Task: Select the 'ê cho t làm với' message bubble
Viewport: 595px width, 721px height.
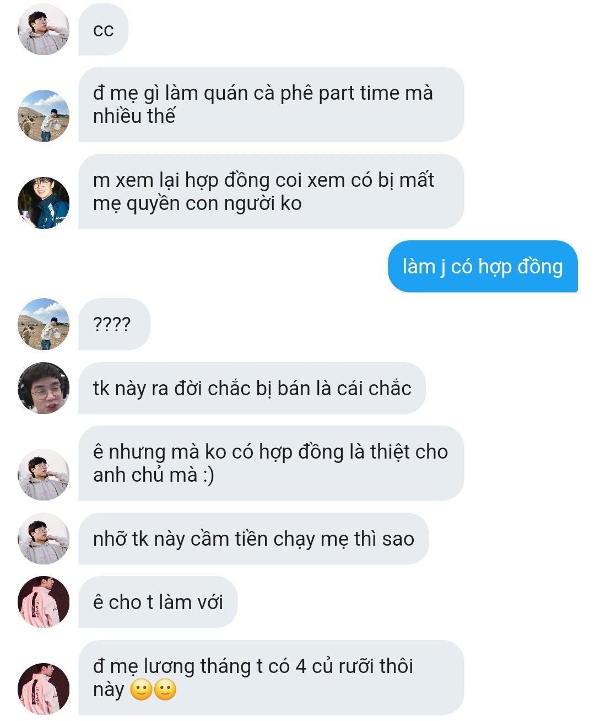Action: [158, 602]
